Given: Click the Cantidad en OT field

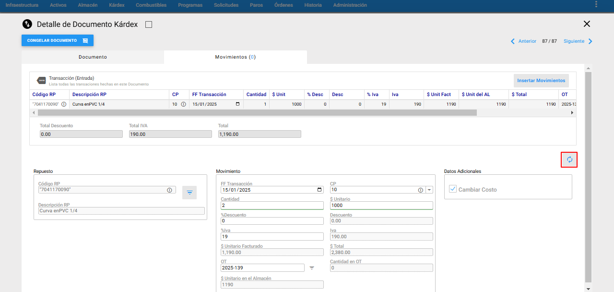Looking at the screenshot, I should tap(381, 268).
